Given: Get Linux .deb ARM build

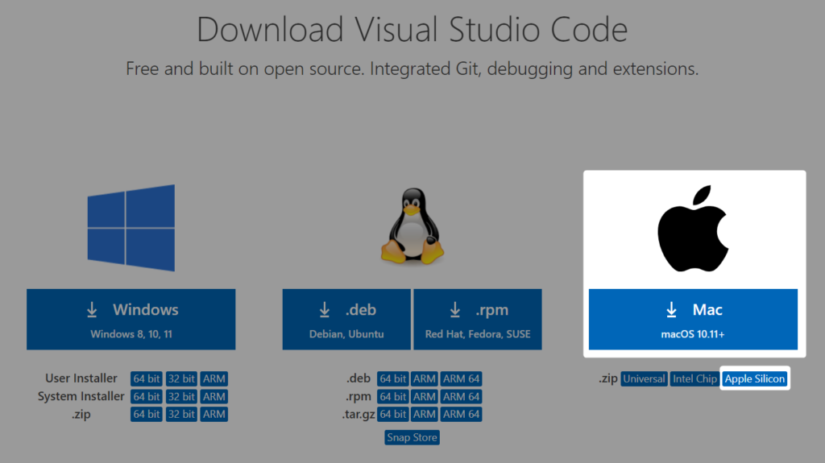Looking at the screenshot, I should (424, 378).
